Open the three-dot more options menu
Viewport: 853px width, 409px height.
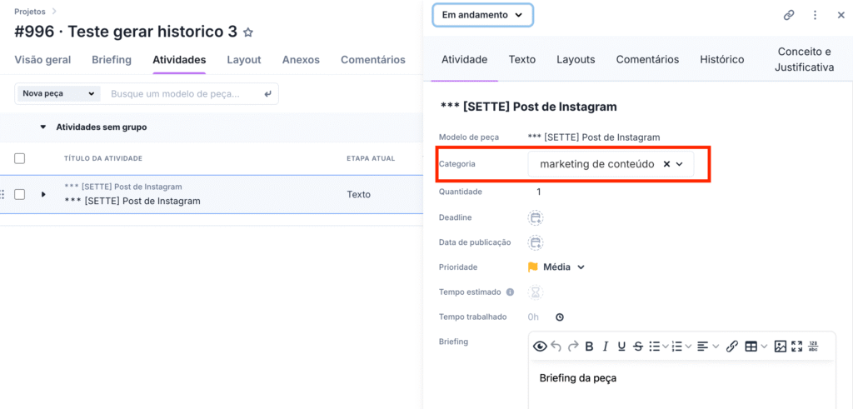(815, 15)
